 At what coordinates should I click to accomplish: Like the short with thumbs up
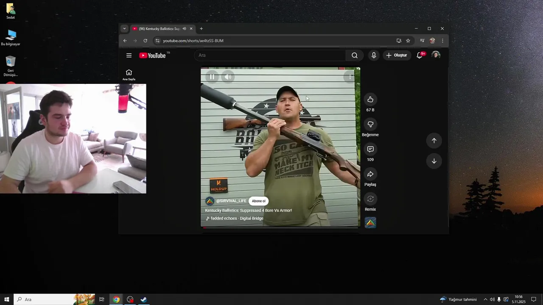(x=370, y=99)
